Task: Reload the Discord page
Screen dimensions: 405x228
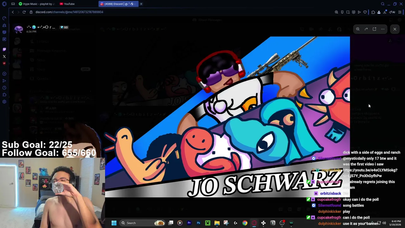Action: (x=24, y=12)
